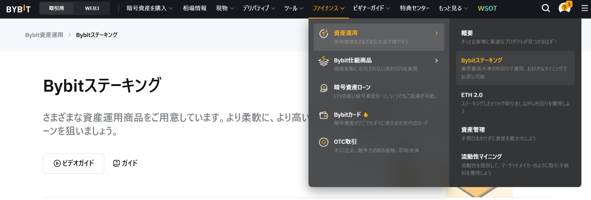Open the hamburger menu icon

coord(584,8)
